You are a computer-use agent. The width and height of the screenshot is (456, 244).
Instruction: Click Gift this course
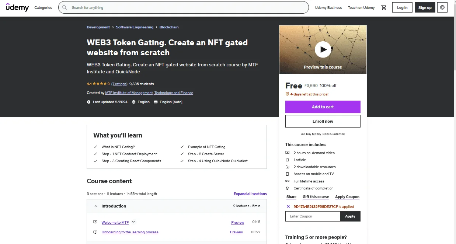pyautogui.click(x=316, y=197)
